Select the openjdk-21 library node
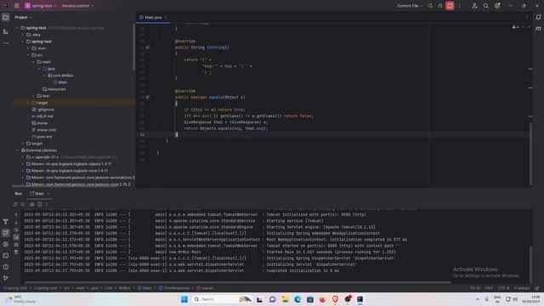Viewport: 544px width, 306px height. pos(71,157)
